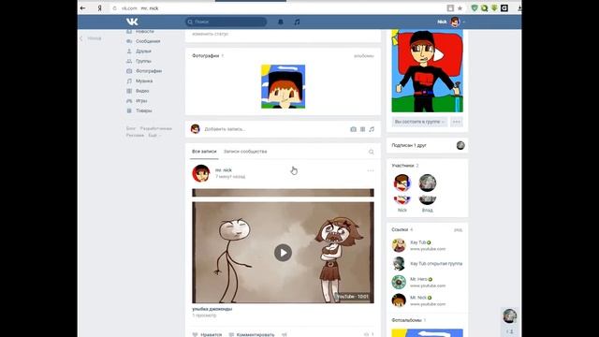This screenshot has width=599, height=337.
Task: Open the pixel face photo thumbnail
Action: tap(283, 86)
